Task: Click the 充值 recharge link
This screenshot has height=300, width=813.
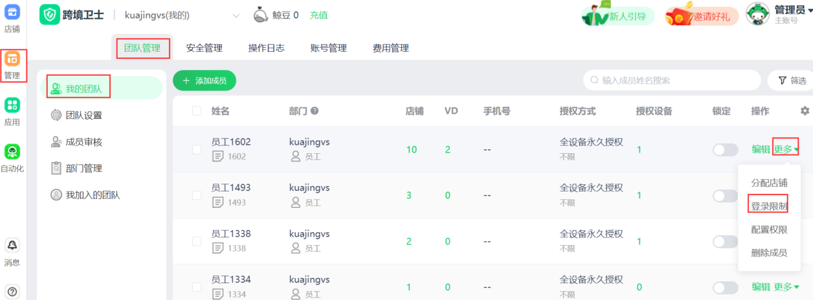Action: click(x=318, y=16)
